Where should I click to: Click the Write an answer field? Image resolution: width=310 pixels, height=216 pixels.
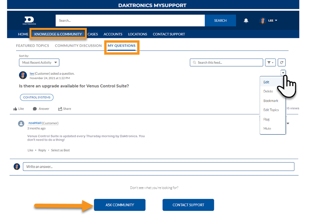158,167
